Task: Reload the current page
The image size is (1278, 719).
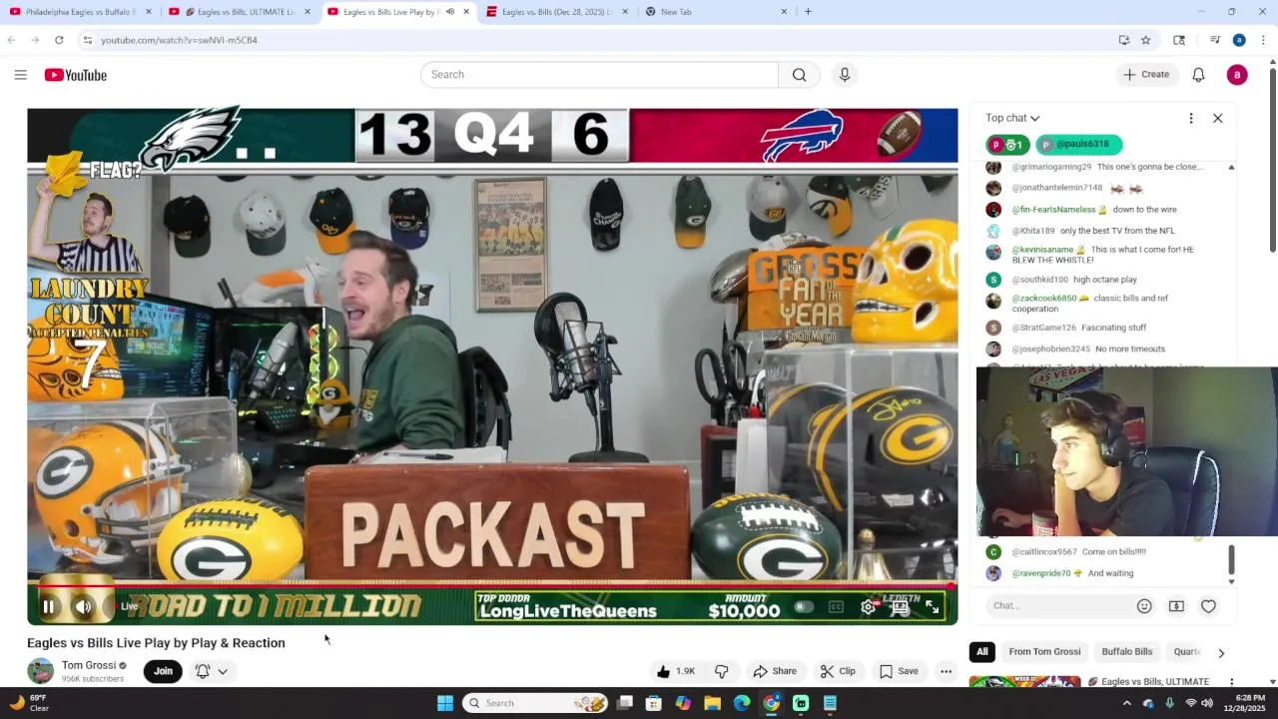Action: pos(59,40)
